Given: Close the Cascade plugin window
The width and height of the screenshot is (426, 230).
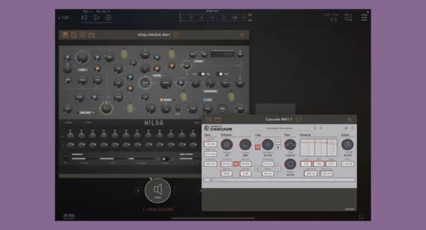Looking at the screenshot, I should pos(349,119).
